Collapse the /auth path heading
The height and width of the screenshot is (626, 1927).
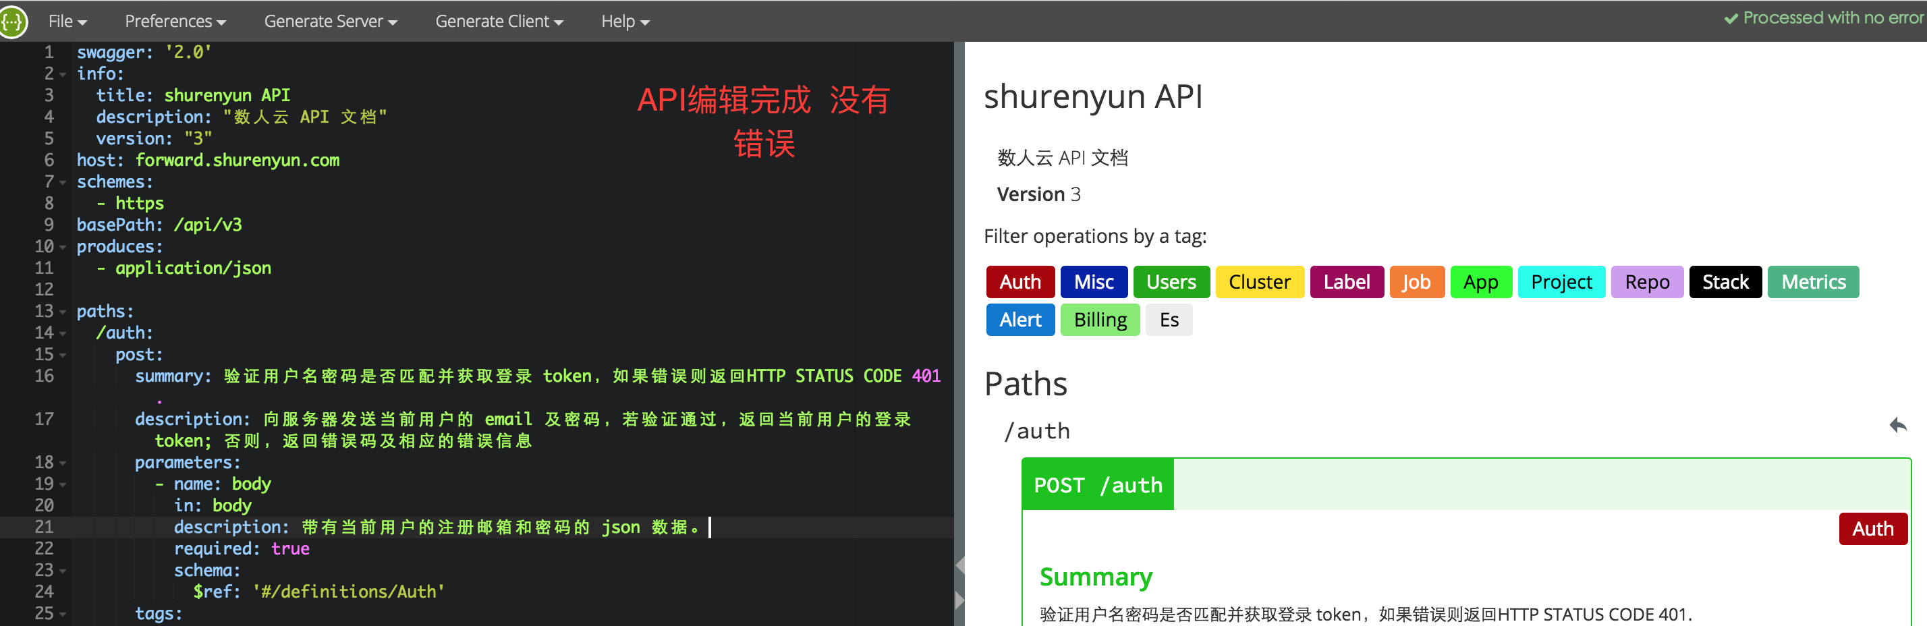pos(1038,431)
